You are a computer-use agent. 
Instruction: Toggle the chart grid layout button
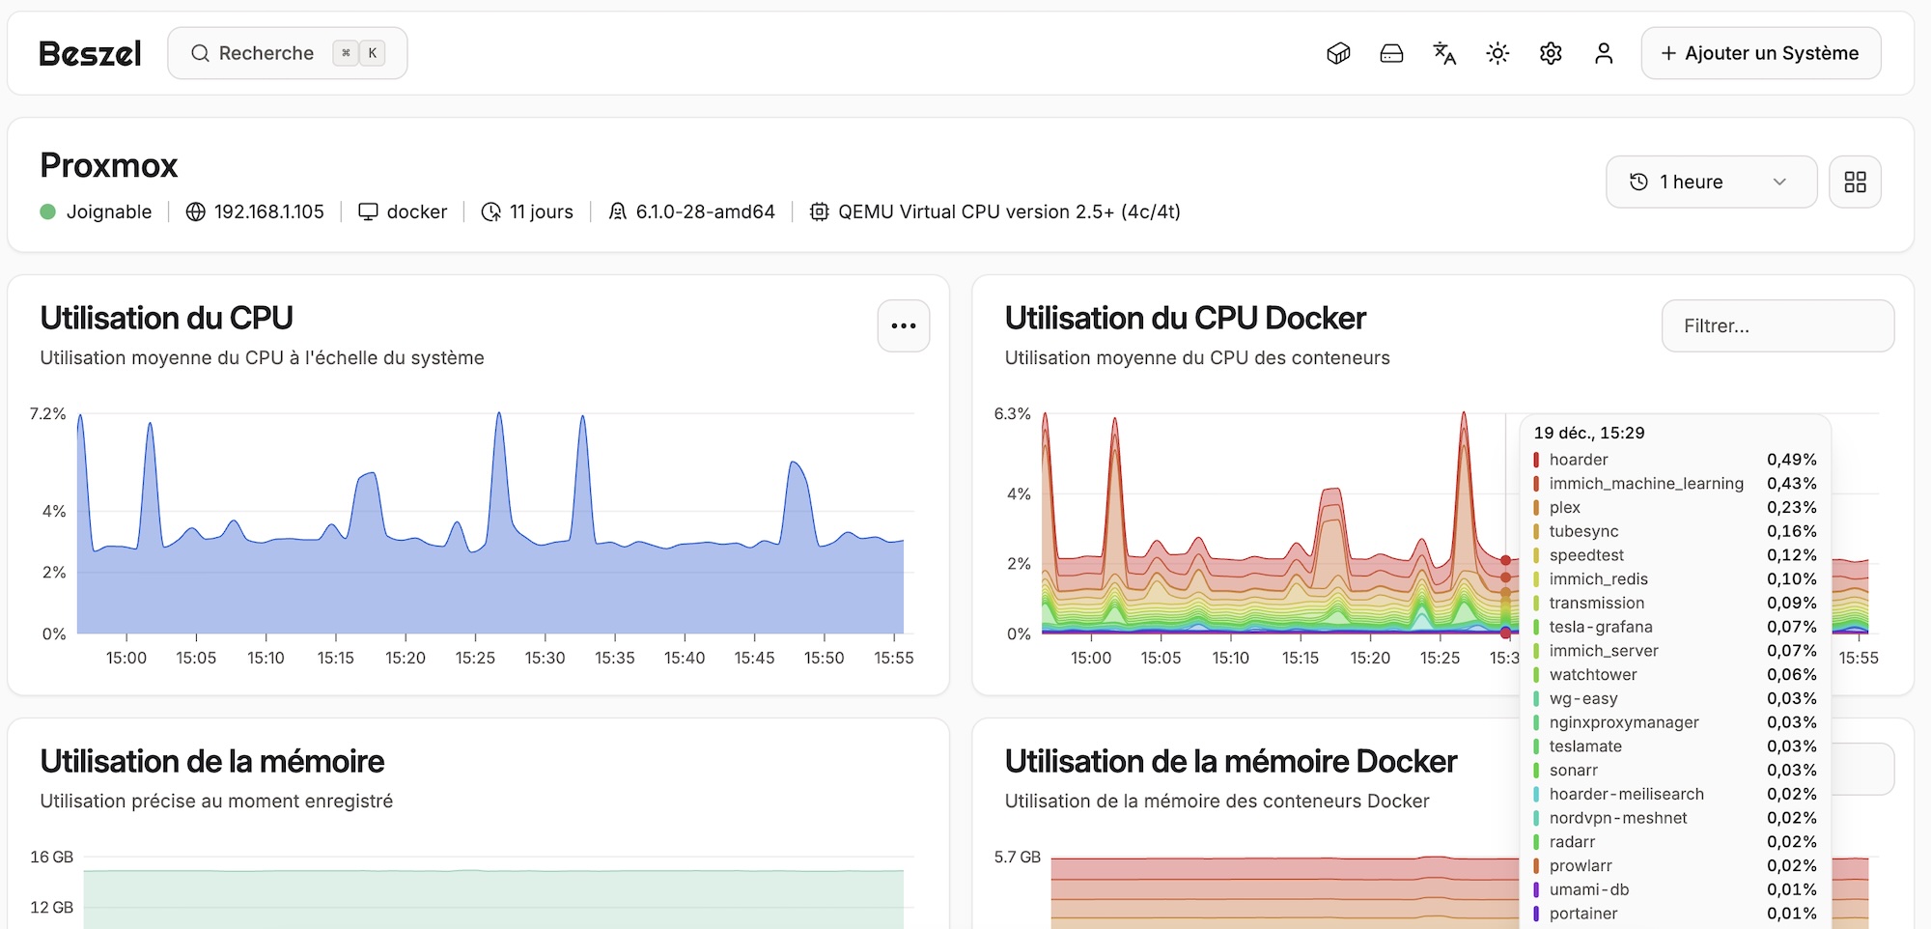(1855, 182)
